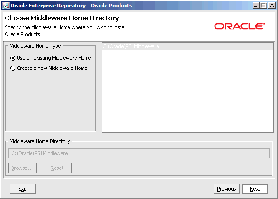Image resolution: width=278 pixels, height=199 pixels.
Task: Click the Oracle logo
Action: coord(240,26)
